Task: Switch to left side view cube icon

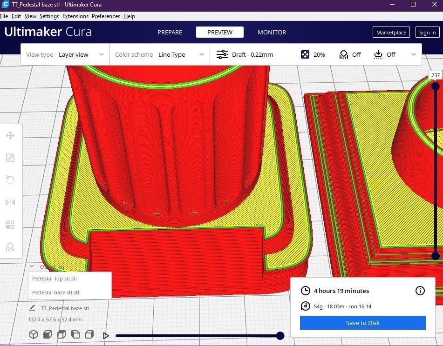Action: pos(75,334)
